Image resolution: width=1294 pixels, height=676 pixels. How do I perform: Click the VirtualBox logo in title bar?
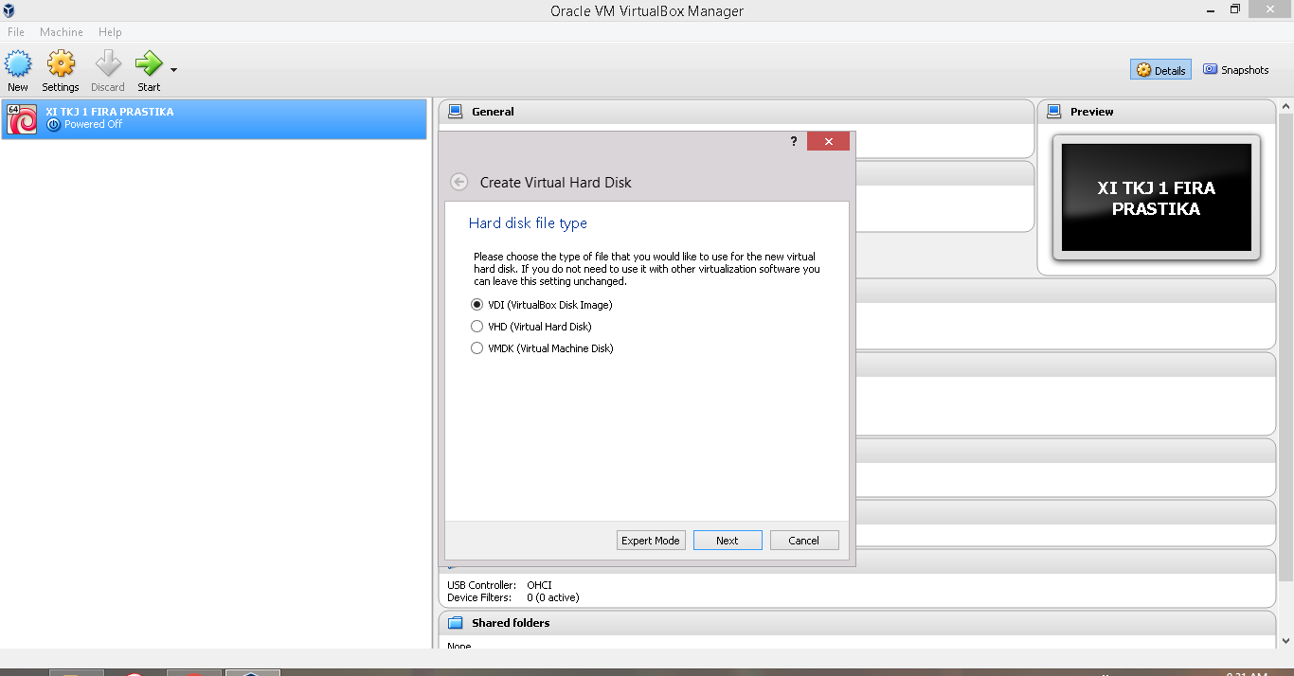tap(9, 10)
